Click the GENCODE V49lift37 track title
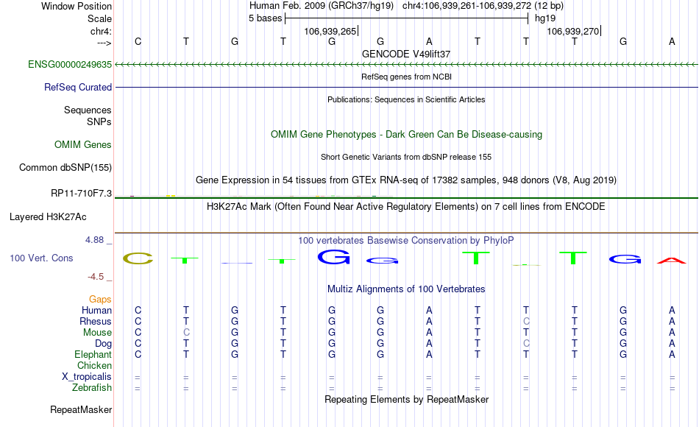The height and width of the screenshot is (427, 699). tap(405, 54)
